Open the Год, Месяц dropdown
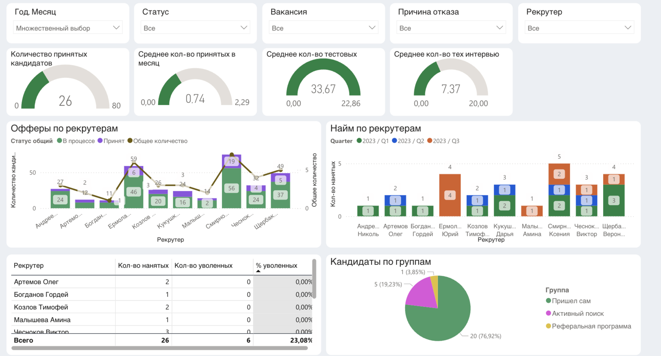The width and height of the screenshot is (661, 356). 68,28
